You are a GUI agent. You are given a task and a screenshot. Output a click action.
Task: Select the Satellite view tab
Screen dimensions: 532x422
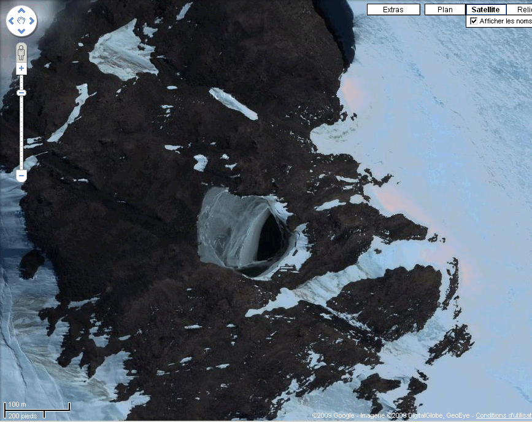486,10
